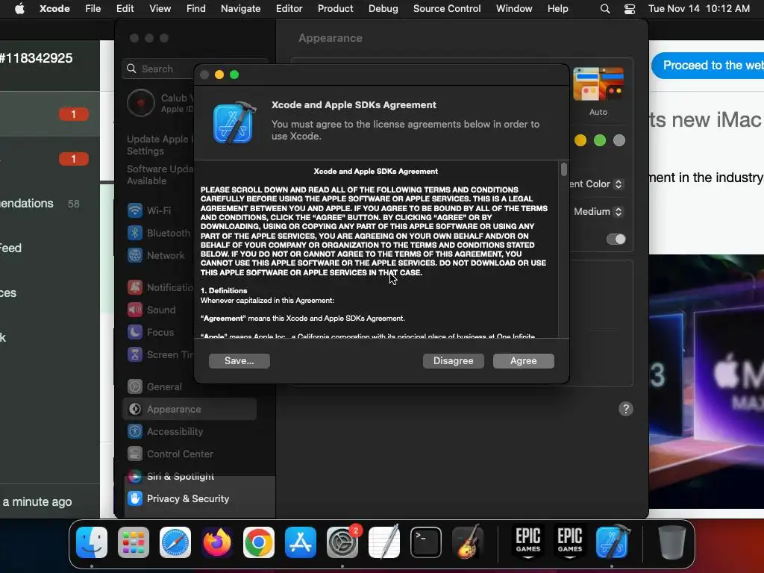Open the Navigate menu

pyautogui.click(x=240, y=8)
